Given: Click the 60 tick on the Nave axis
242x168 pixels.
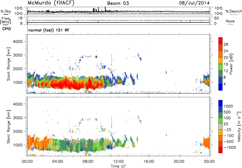Looking at the screenshot, I should tap(216, 18).
